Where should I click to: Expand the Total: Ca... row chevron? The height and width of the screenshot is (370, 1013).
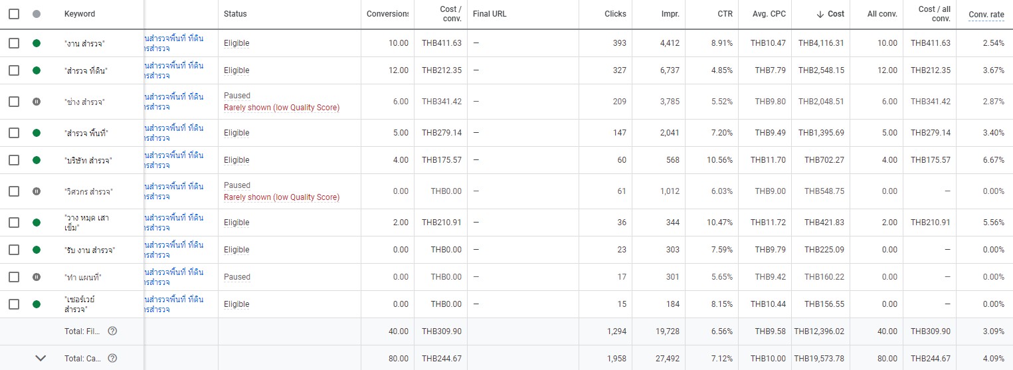[41, 358]
